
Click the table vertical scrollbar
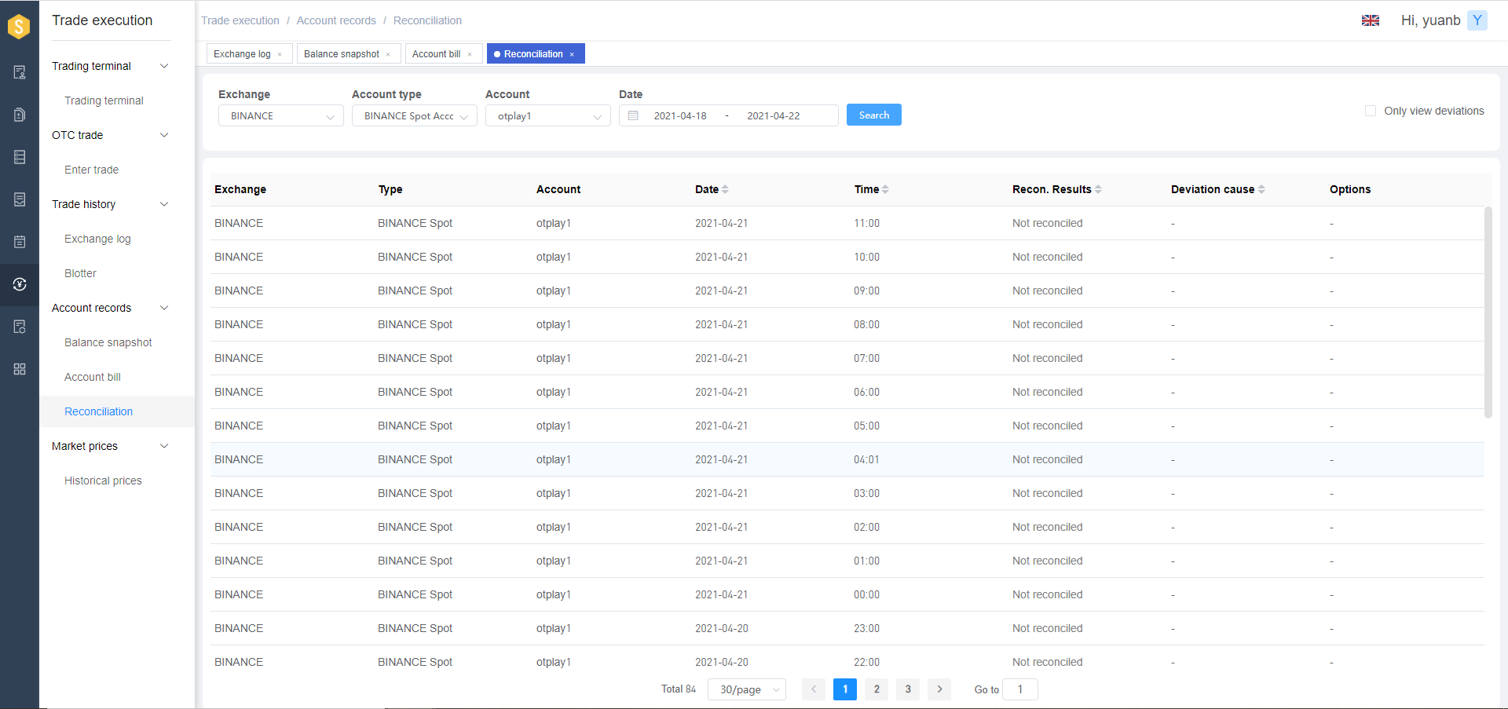pyautogui.click(x=1488, y=312)
